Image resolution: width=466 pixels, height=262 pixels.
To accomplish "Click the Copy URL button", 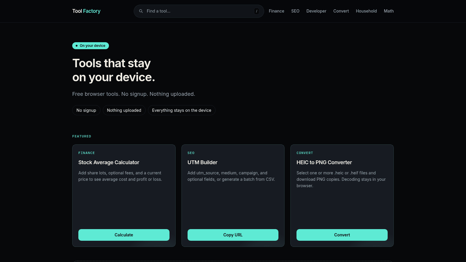I will tap(233, 235).
